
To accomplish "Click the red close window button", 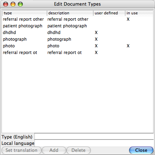I will 6,4.
